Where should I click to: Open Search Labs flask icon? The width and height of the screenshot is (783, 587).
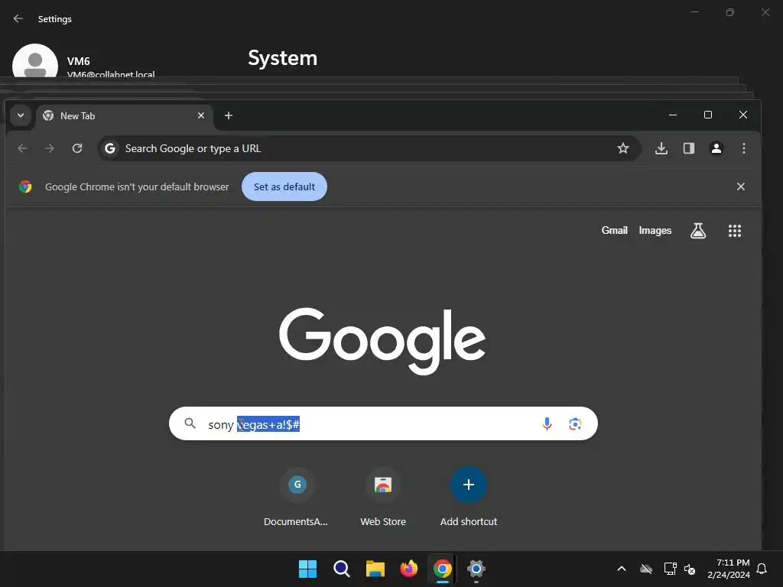coord(697,230)
